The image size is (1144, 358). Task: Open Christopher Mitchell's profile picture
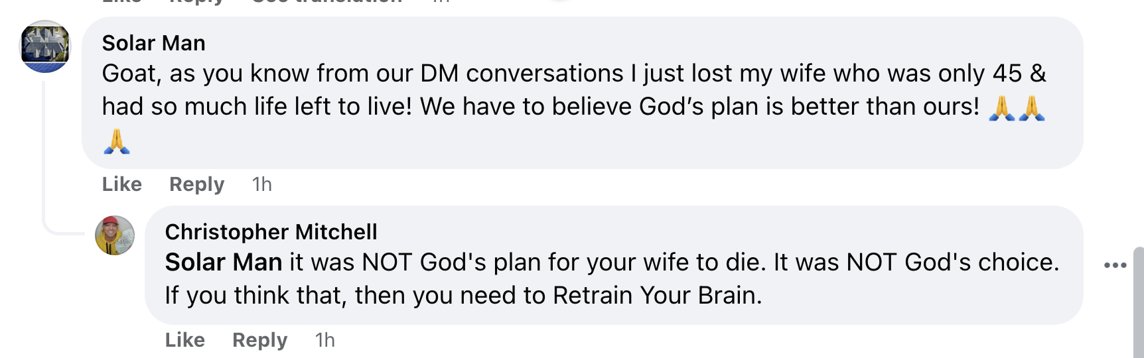[x=115, y=235]
